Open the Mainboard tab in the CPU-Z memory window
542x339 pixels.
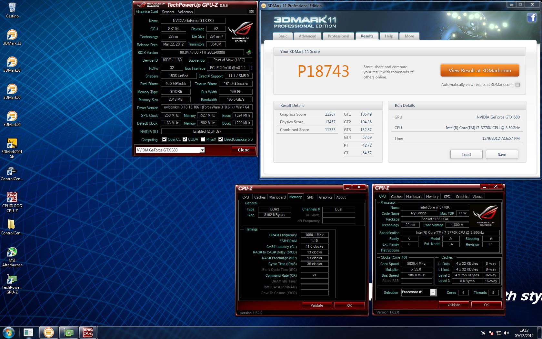pos(277,197)
